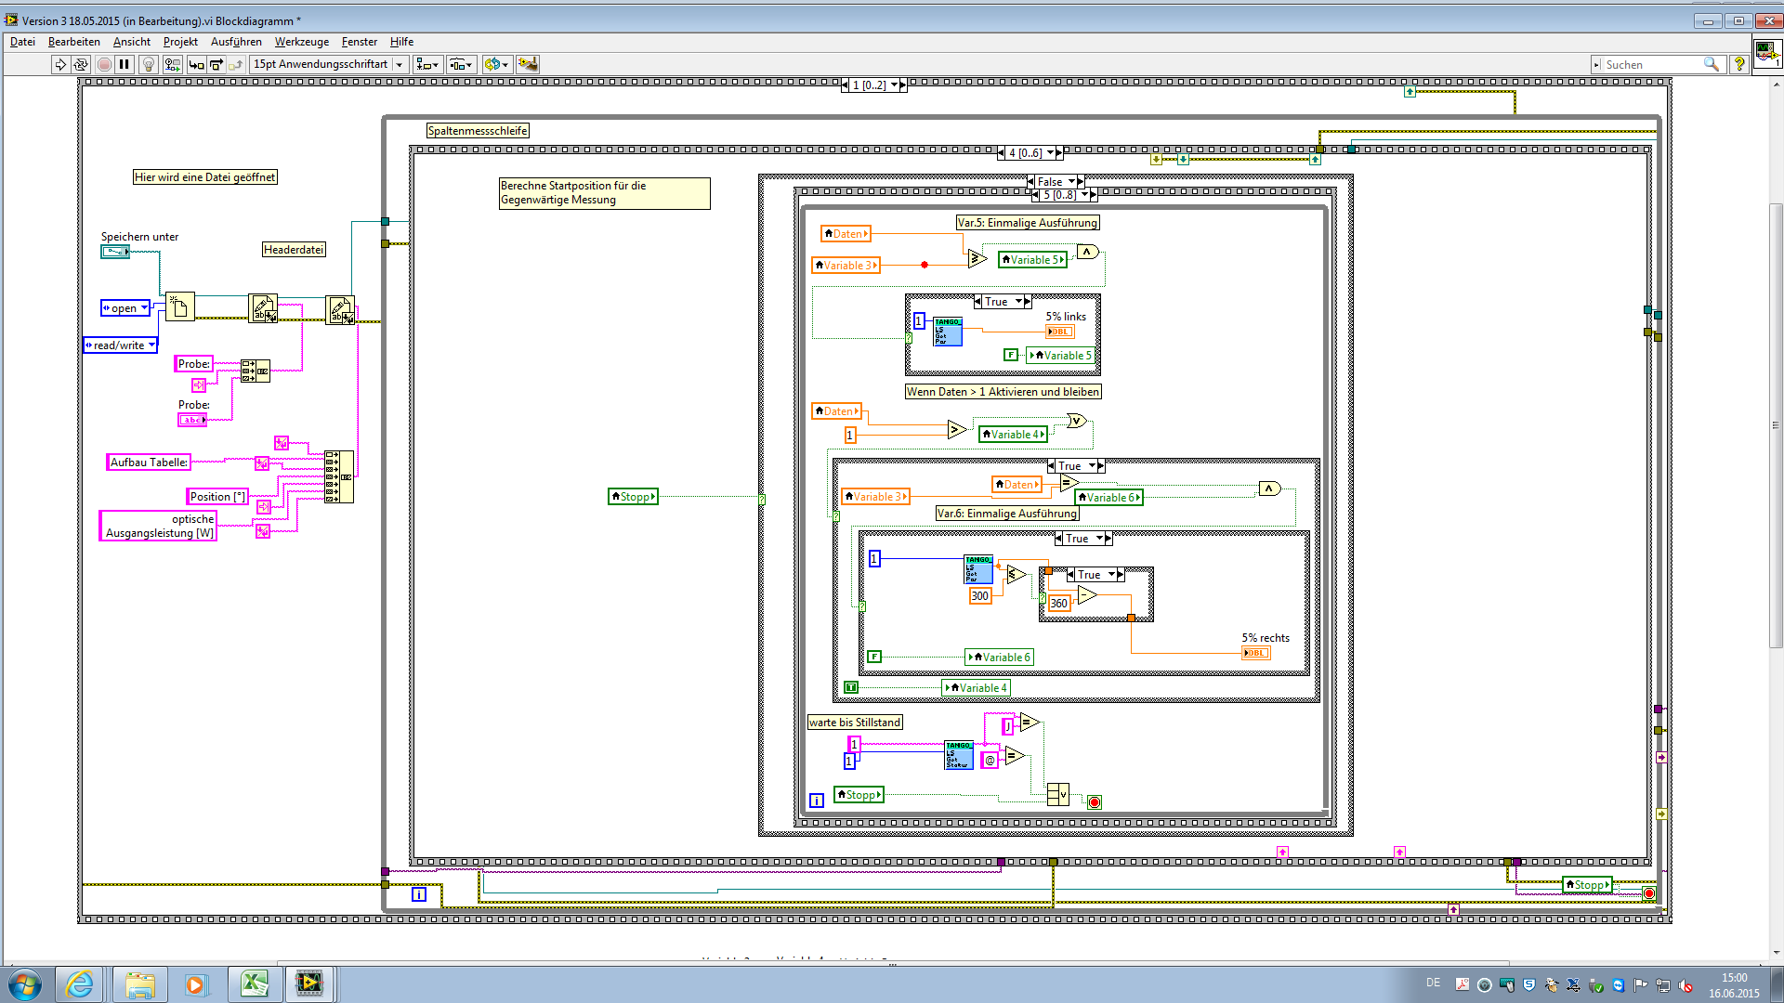Toggle execution highlighting light bulb
This screenshot has height=1003, width=1784.
(148, 64)
